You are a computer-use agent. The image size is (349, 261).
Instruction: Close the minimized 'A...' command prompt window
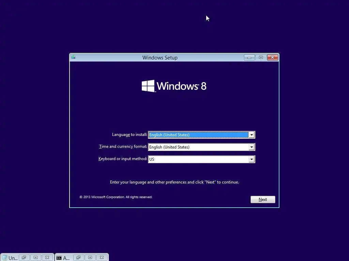[102, 258]
